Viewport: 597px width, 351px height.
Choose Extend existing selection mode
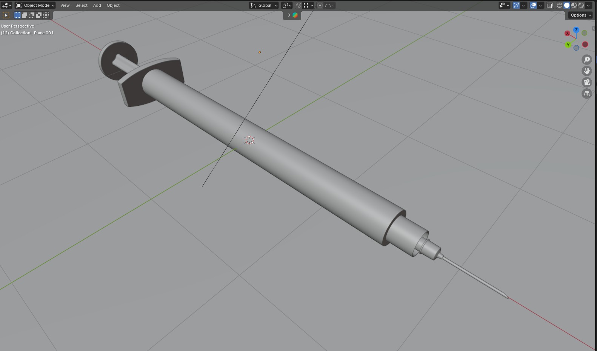tap(25, 15)
